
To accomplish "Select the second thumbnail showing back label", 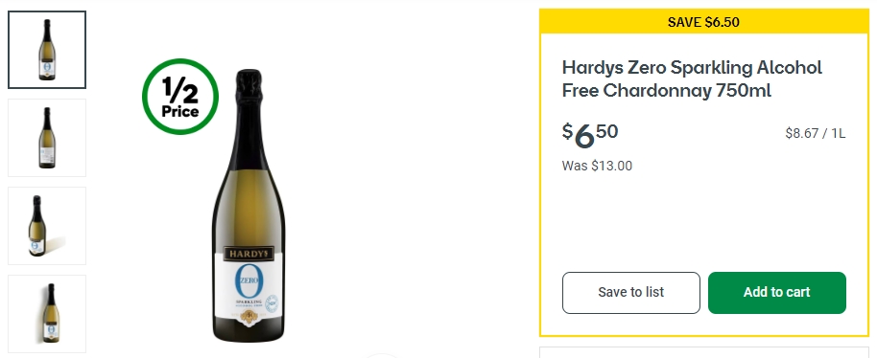I will tap(47, 138).
